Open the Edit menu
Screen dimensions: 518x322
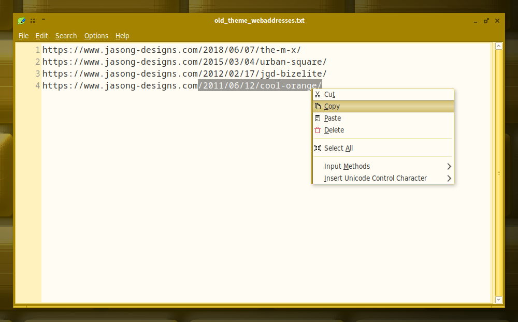pos(41,36)
